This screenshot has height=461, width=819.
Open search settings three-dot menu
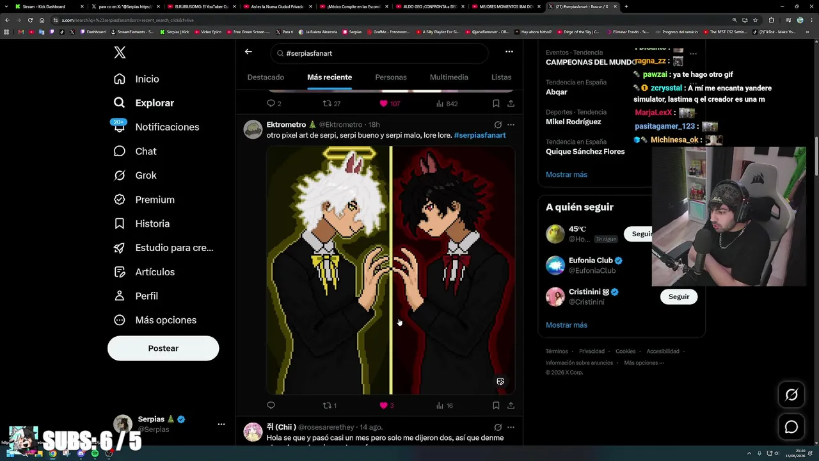[509, 52]
